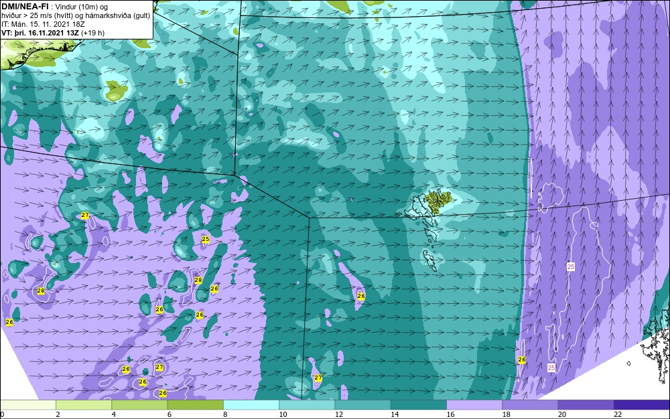
Task: Click the yellow 25 gust label
Action: [206, 240]
